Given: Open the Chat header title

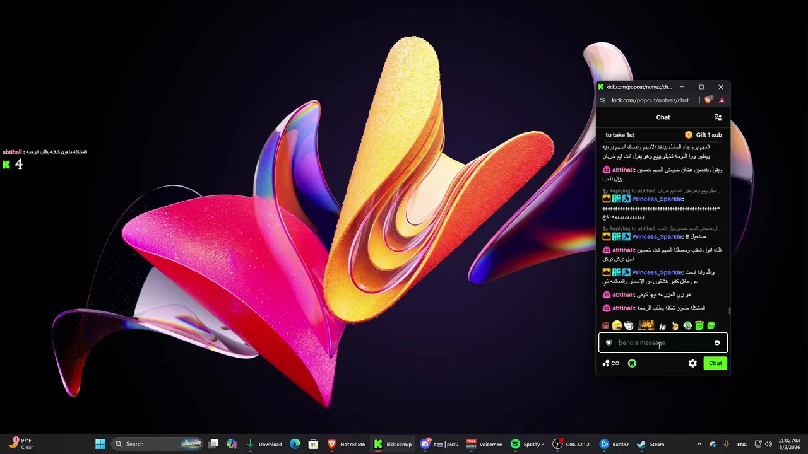Looking at the screenshot, I should (x=663, y=117).
